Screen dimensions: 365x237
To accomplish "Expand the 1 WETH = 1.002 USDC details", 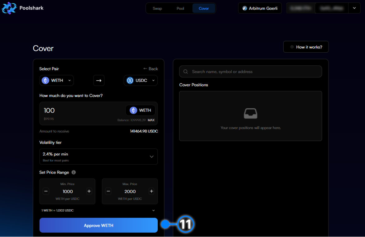I will pos(153,211).
